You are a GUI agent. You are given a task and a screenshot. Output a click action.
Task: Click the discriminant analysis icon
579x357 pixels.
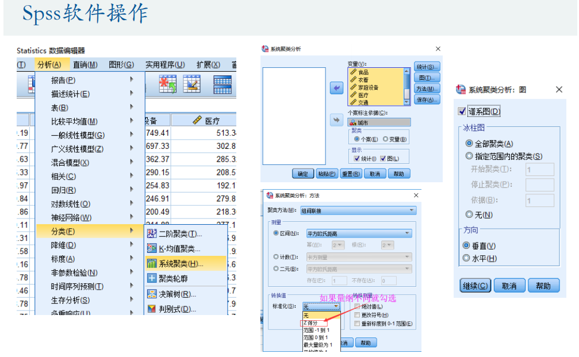pyautogui.click(x=152, y=309)
